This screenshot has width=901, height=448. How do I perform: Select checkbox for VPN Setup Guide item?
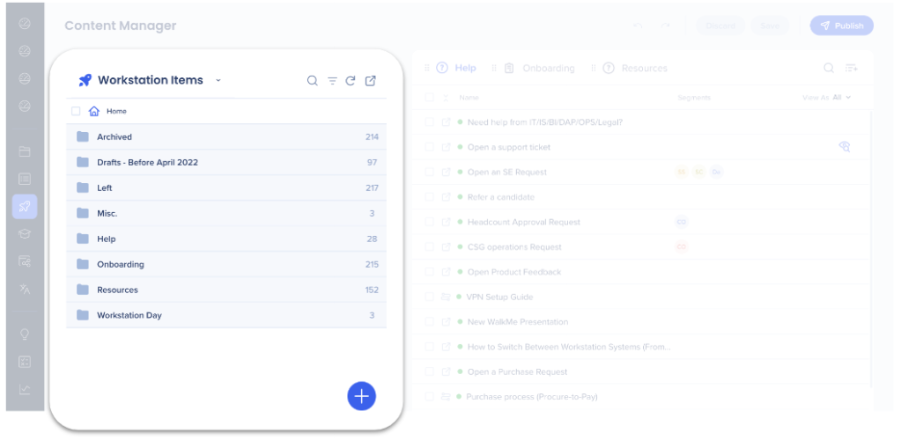click(x=430, y=297)
